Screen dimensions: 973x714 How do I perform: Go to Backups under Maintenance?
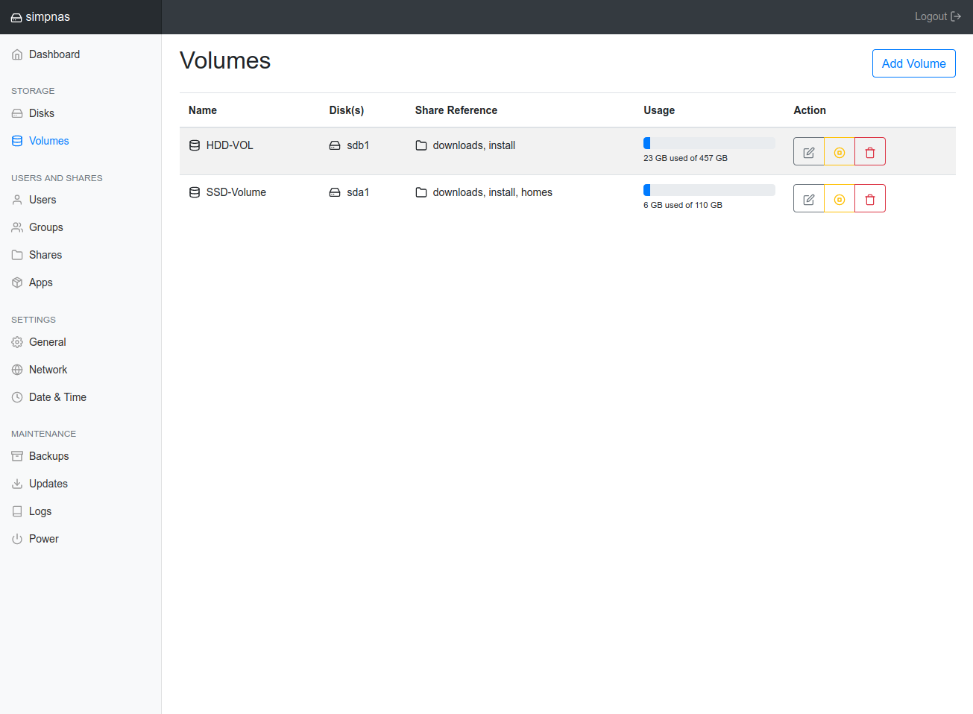48,456
